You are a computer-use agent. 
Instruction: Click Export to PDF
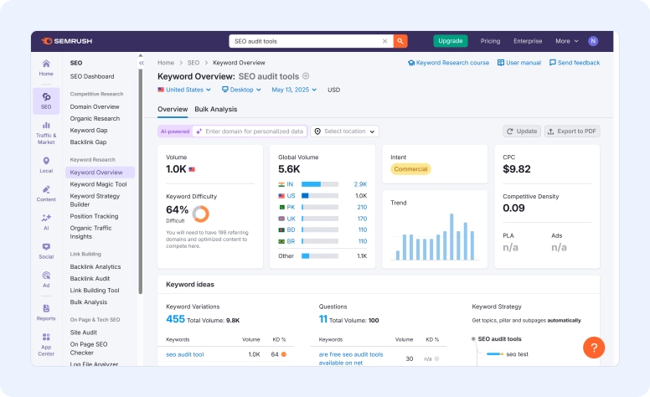pos(572,131)
